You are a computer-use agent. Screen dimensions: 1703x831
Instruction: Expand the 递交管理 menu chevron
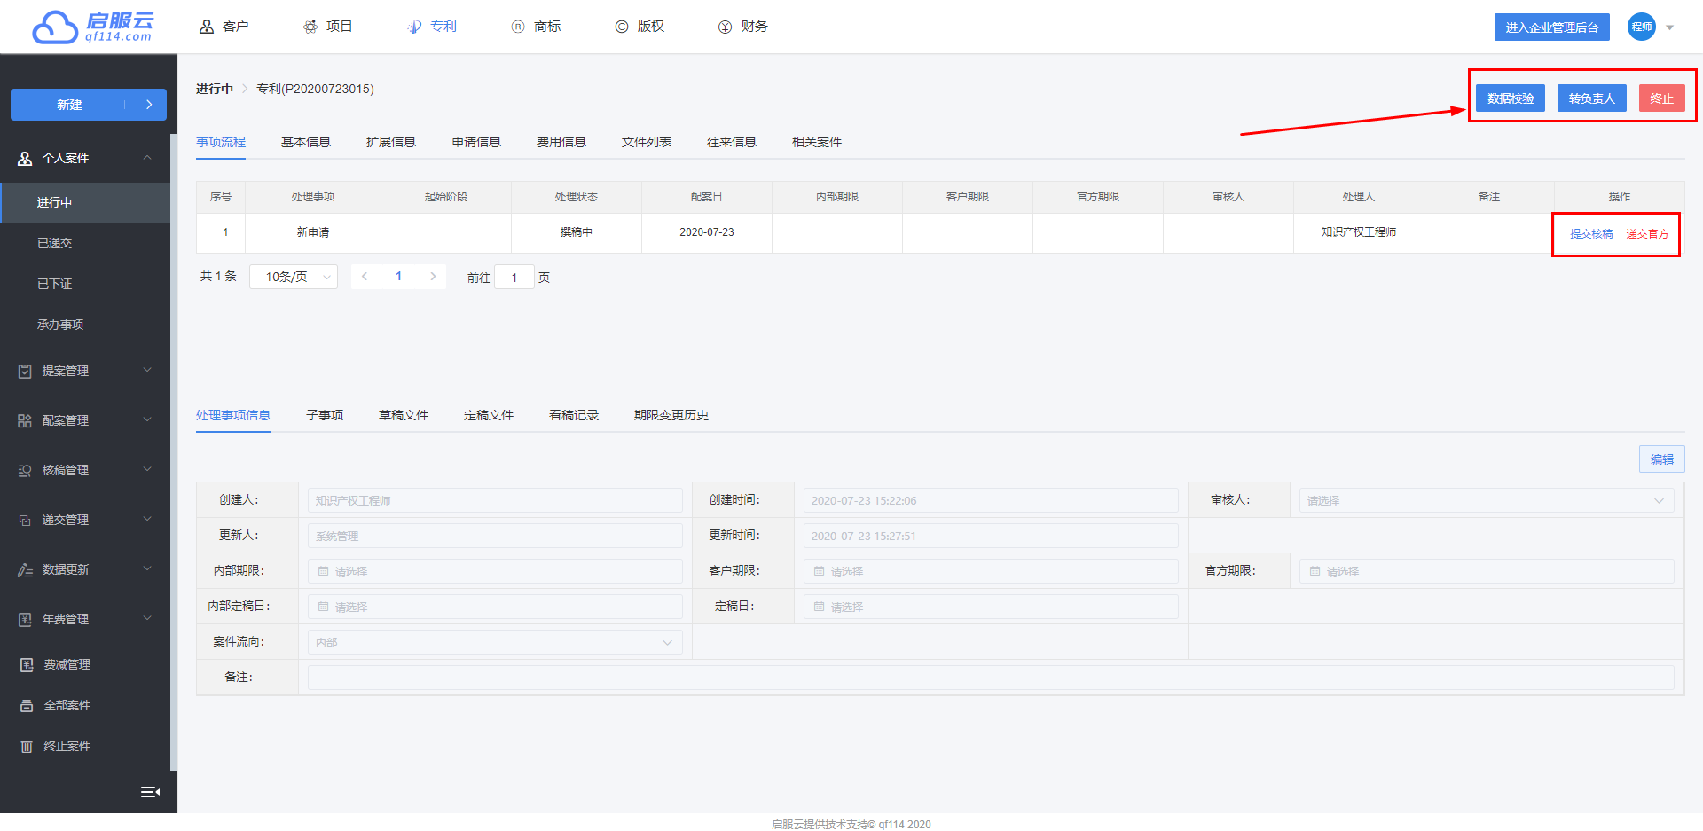click(x=147, y=519)
